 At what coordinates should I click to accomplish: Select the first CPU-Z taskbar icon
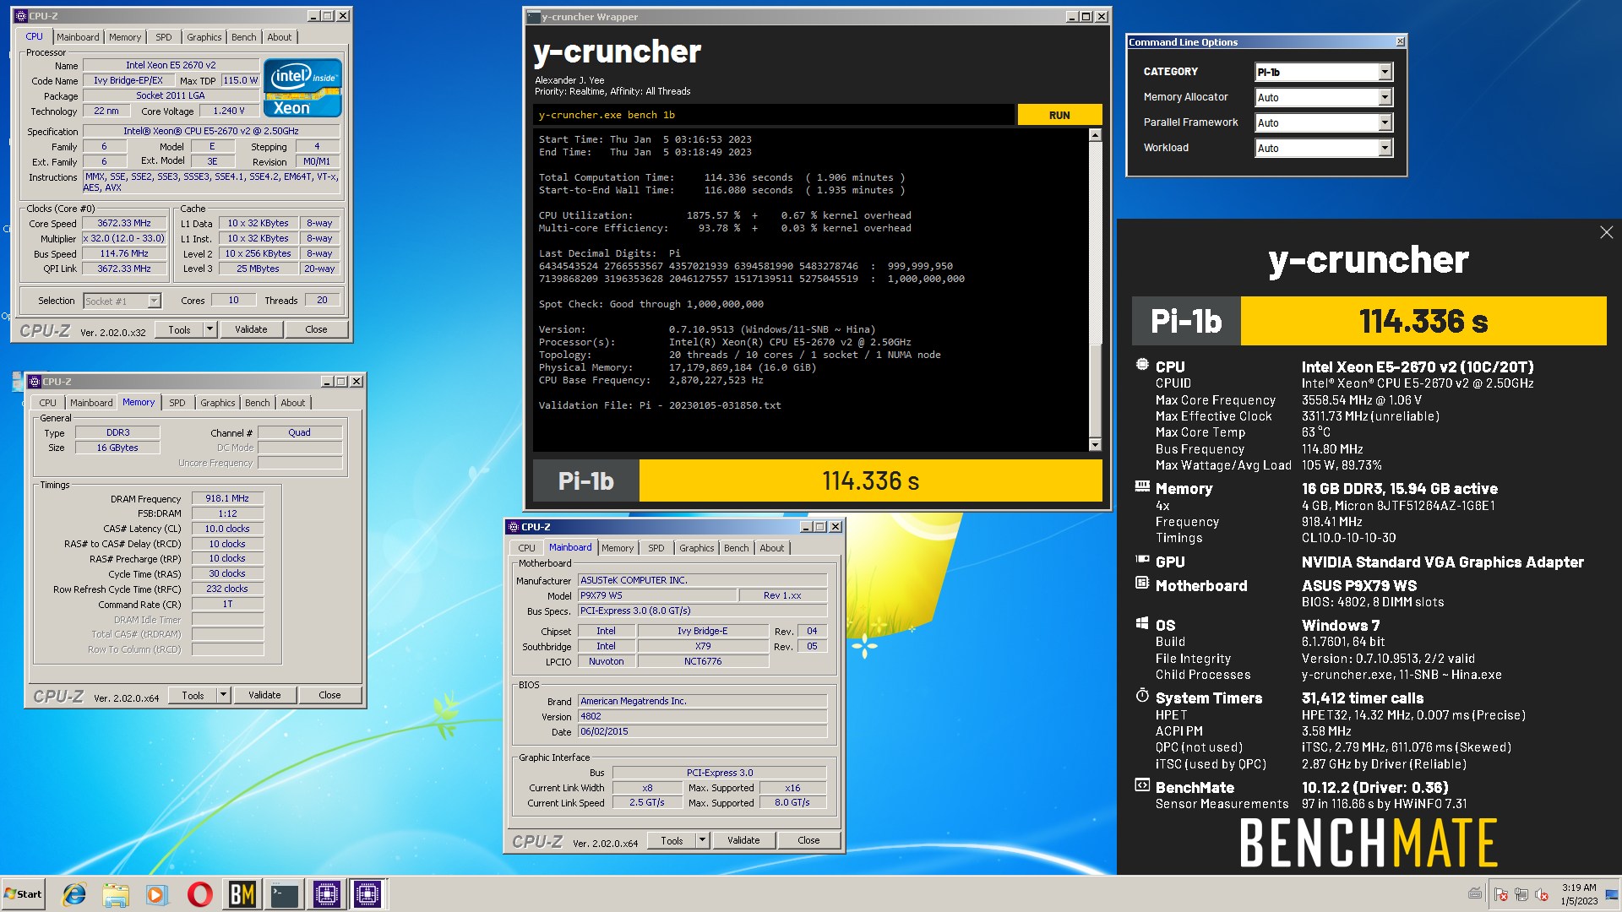pos(326,894)
